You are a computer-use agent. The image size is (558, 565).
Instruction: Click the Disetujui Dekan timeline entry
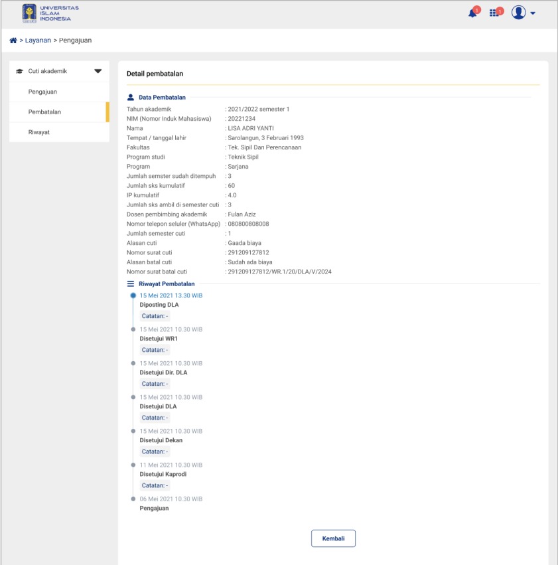tap(161, 440)
